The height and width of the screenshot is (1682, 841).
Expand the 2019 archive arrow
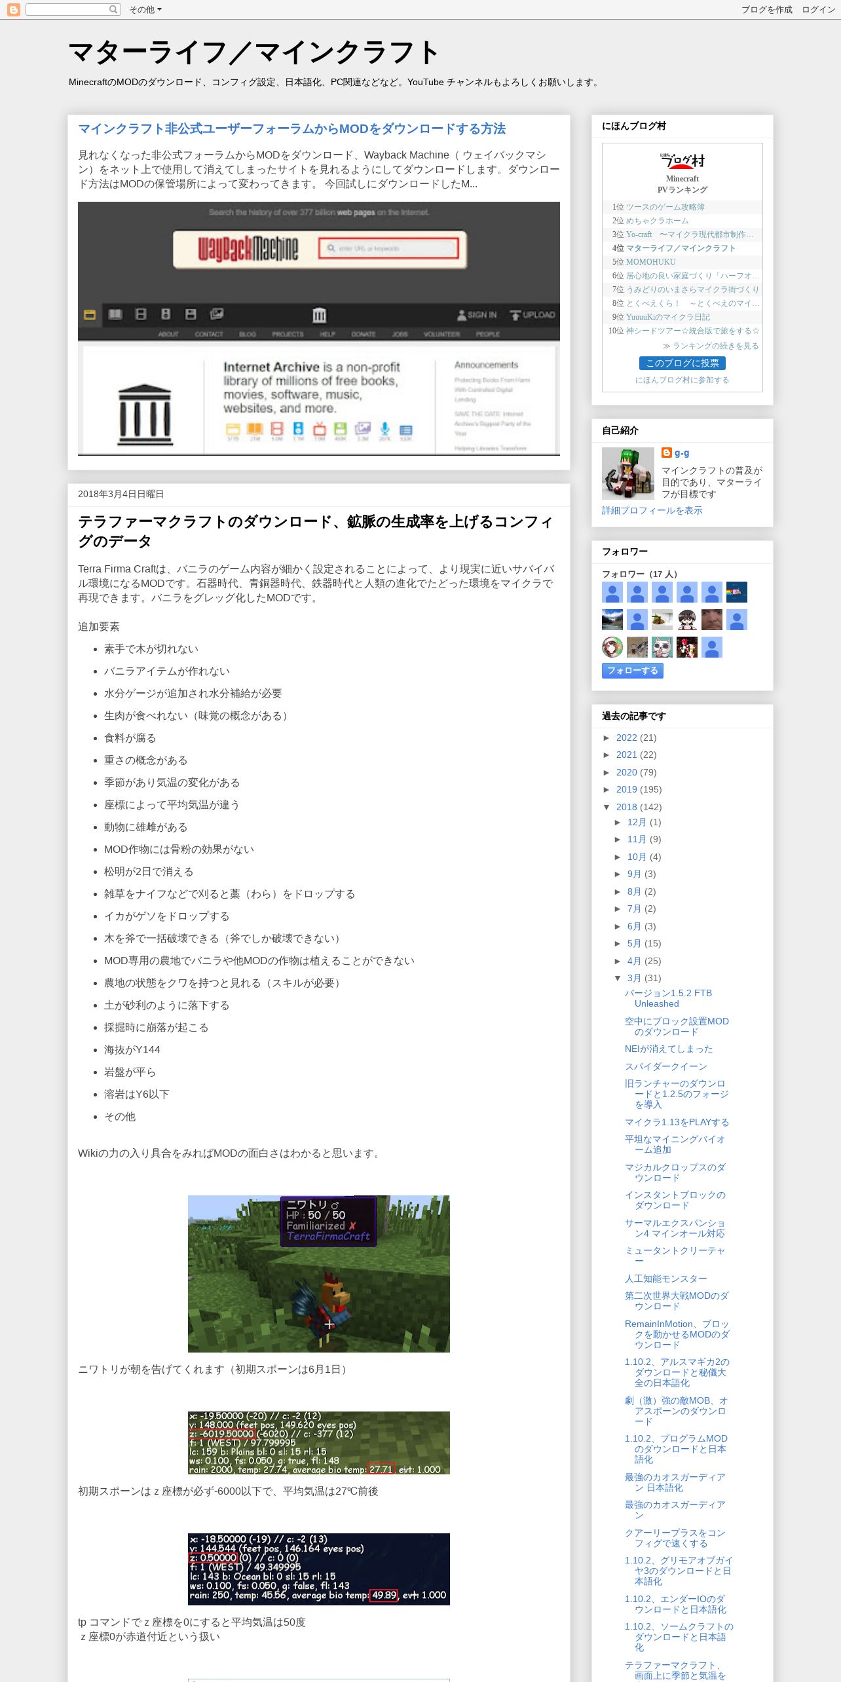(x=607, y=789)
